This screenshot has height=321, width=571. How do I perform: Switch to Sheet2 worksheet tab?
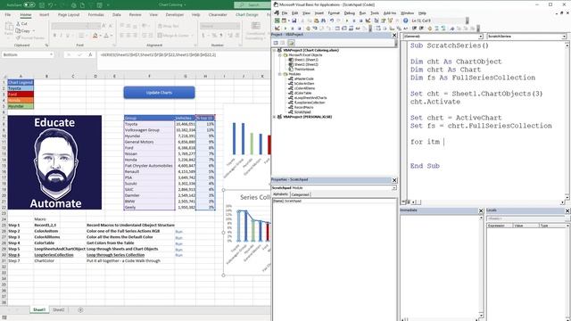pos(58,309)
